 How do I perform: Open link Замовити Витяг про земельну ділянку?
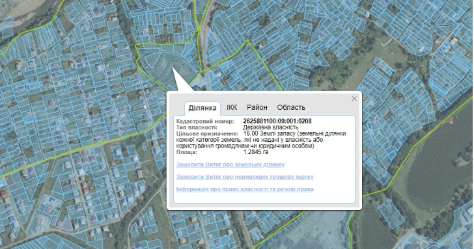point(230,164)
